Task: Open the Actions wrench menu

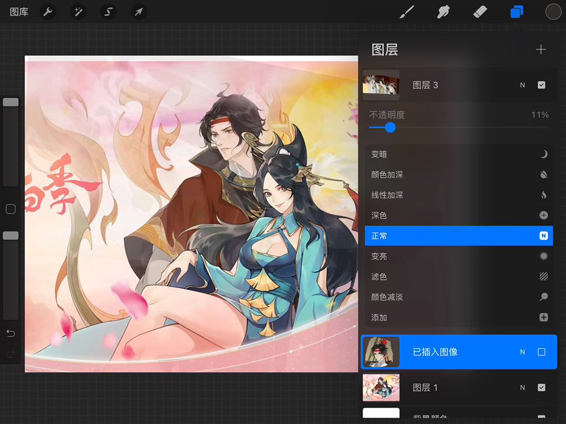Action: (48, 12)
